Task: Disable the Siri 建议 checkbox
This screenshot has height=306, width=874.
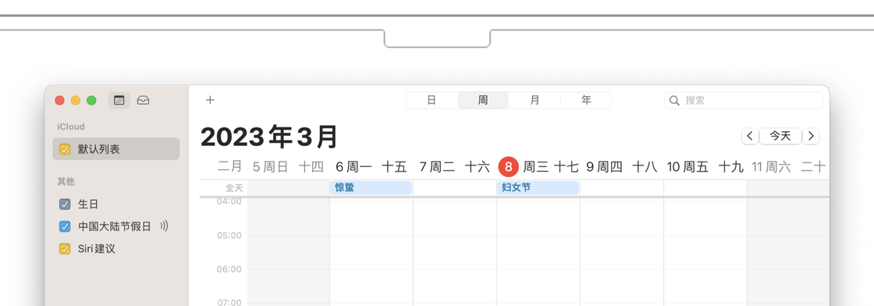Action: 65,248
